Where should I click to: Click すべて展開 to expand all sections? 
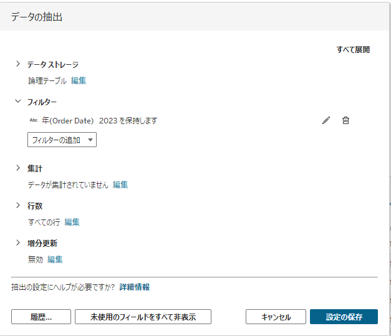(353, 50)
